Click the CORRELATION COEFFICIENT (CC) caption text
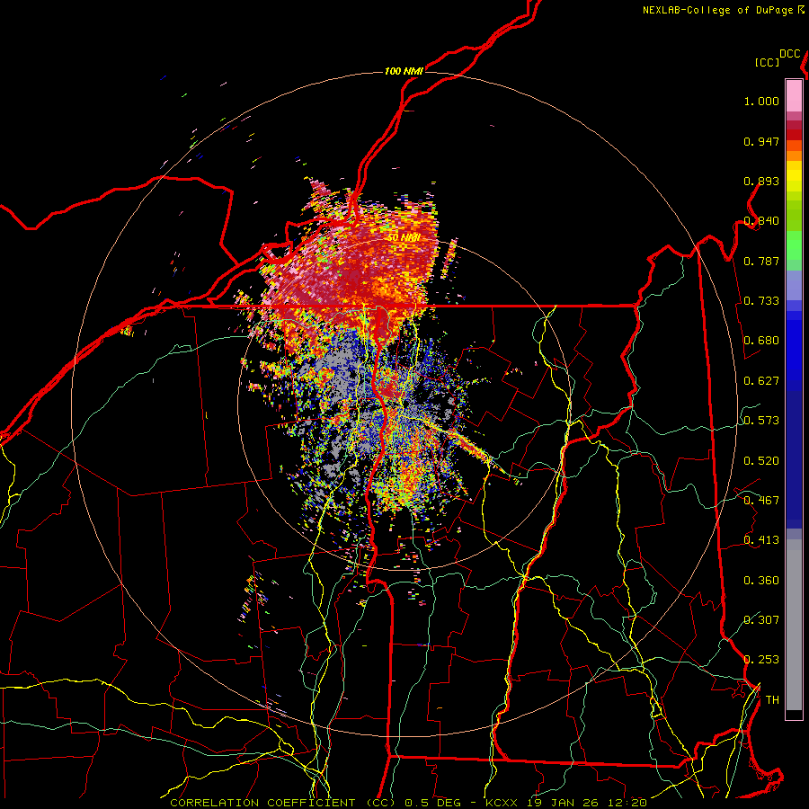The image size is (809, 809). coord(283,803)
